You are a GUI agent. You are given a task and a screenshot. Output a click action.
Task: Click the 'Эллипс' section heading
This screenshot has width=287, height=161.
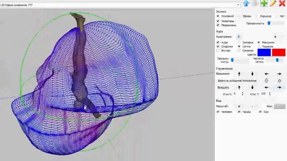pyautogui.click(x=221, y=12)
